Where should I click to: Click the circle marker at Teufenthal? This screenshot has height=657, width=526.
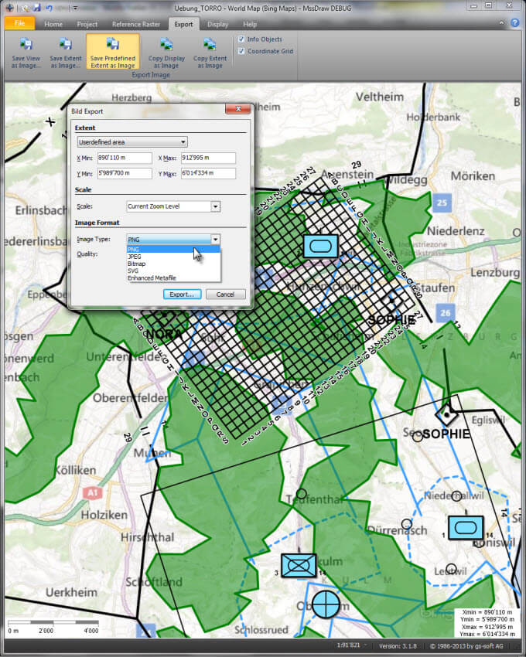coord(301,494)
